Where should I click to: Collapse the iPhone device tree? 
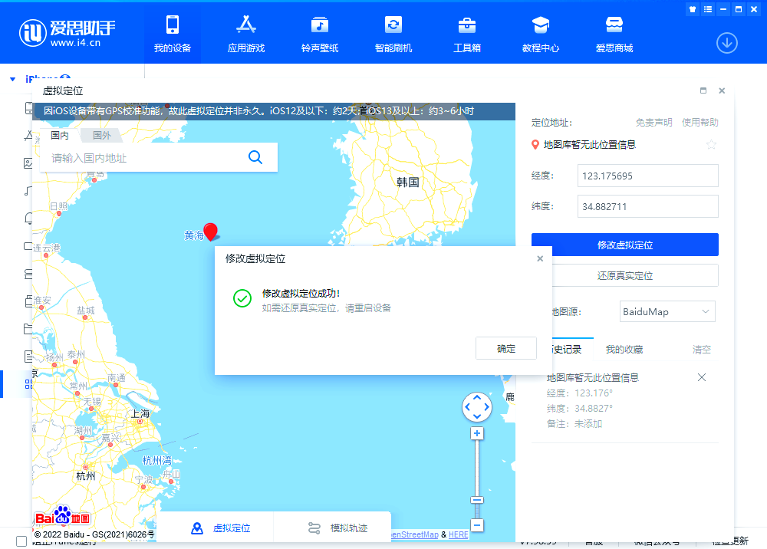pos(13,79)
